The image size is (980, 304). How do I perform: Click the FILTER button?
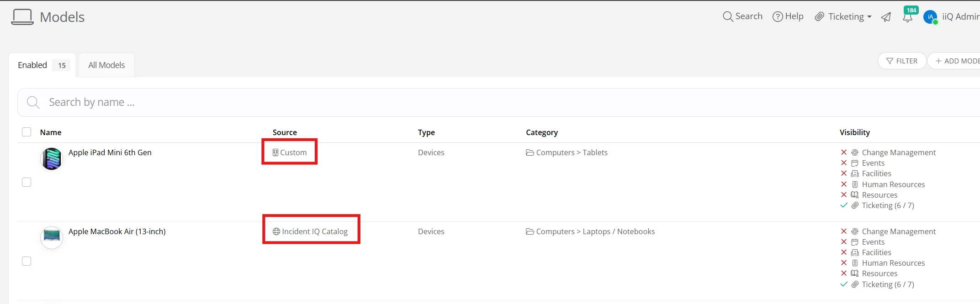click(x=902, y=61)
